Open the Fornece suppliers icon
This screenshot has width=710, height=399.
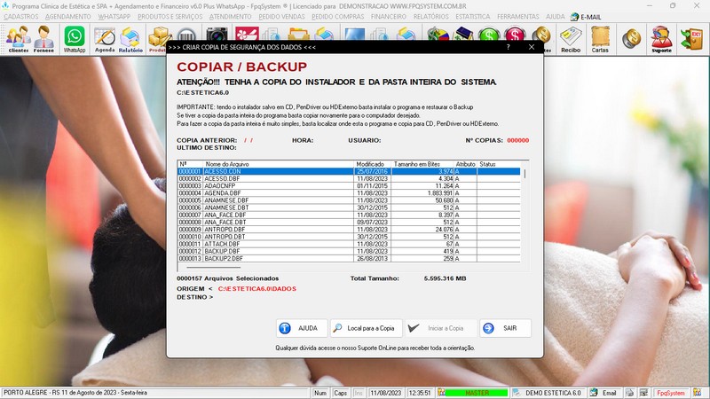tap(43, 39)
